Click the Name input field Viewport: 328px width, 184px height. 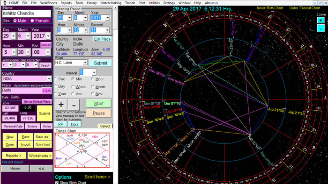pyautogui.click(x=27, y=14)
